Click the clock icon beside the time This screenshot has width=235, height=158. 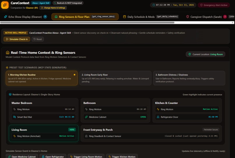click(154, 5)
